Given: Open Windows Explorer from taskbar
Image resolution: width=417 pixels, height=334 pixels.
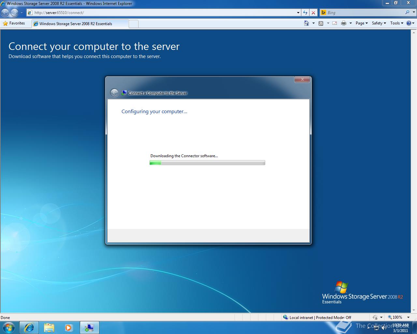Looking at the screenshot, I should coord(49,327).
